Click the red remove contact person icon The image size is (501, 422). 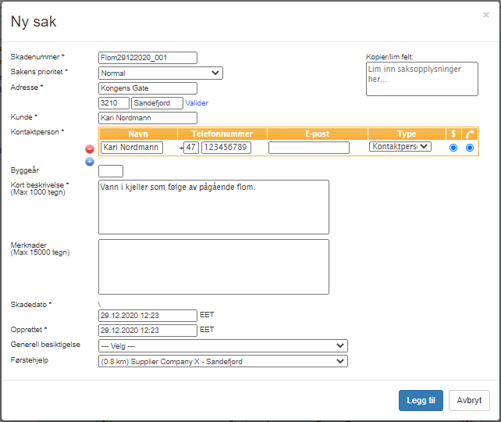[x=90, y=148]
